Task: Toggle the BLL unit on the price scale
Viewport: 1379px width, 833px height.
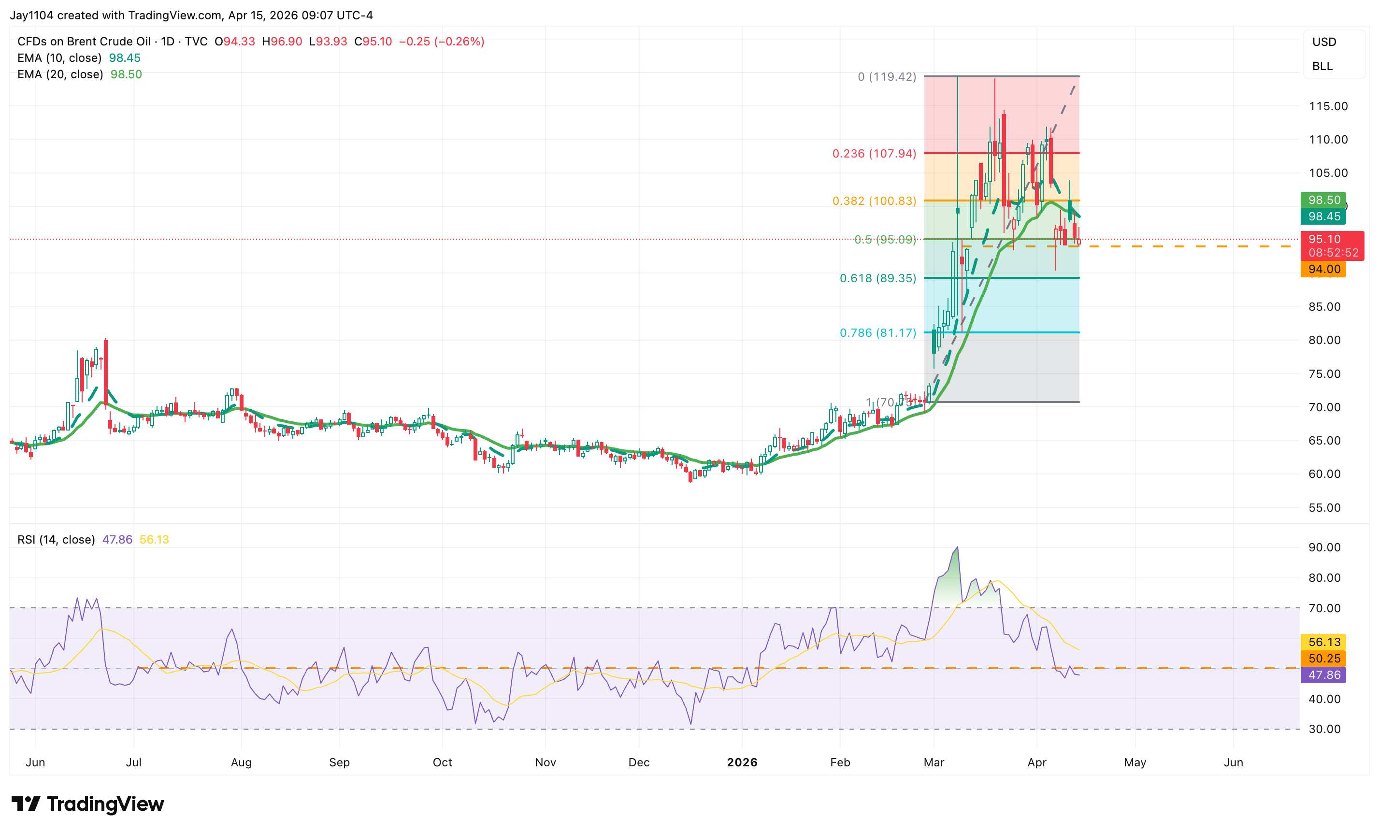Action: pos(1324,66)
